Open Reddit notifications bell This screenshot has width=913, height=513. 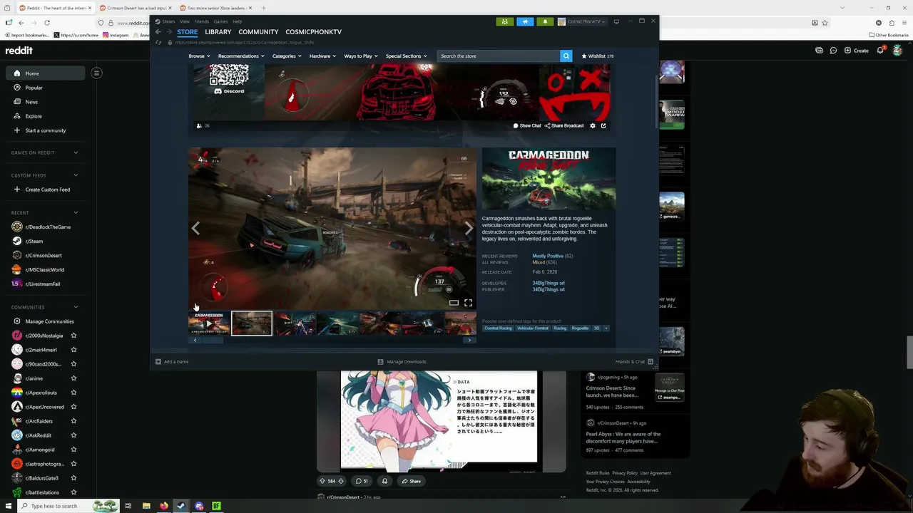(x=879, y=51)
